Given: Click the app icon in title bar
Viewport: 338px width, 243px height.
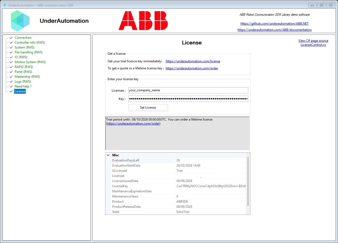Looking at the screenshot, I should click(5, 5).
